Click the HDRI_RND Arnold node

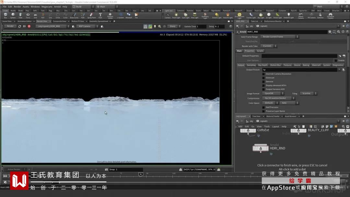(x=261, y=148)
